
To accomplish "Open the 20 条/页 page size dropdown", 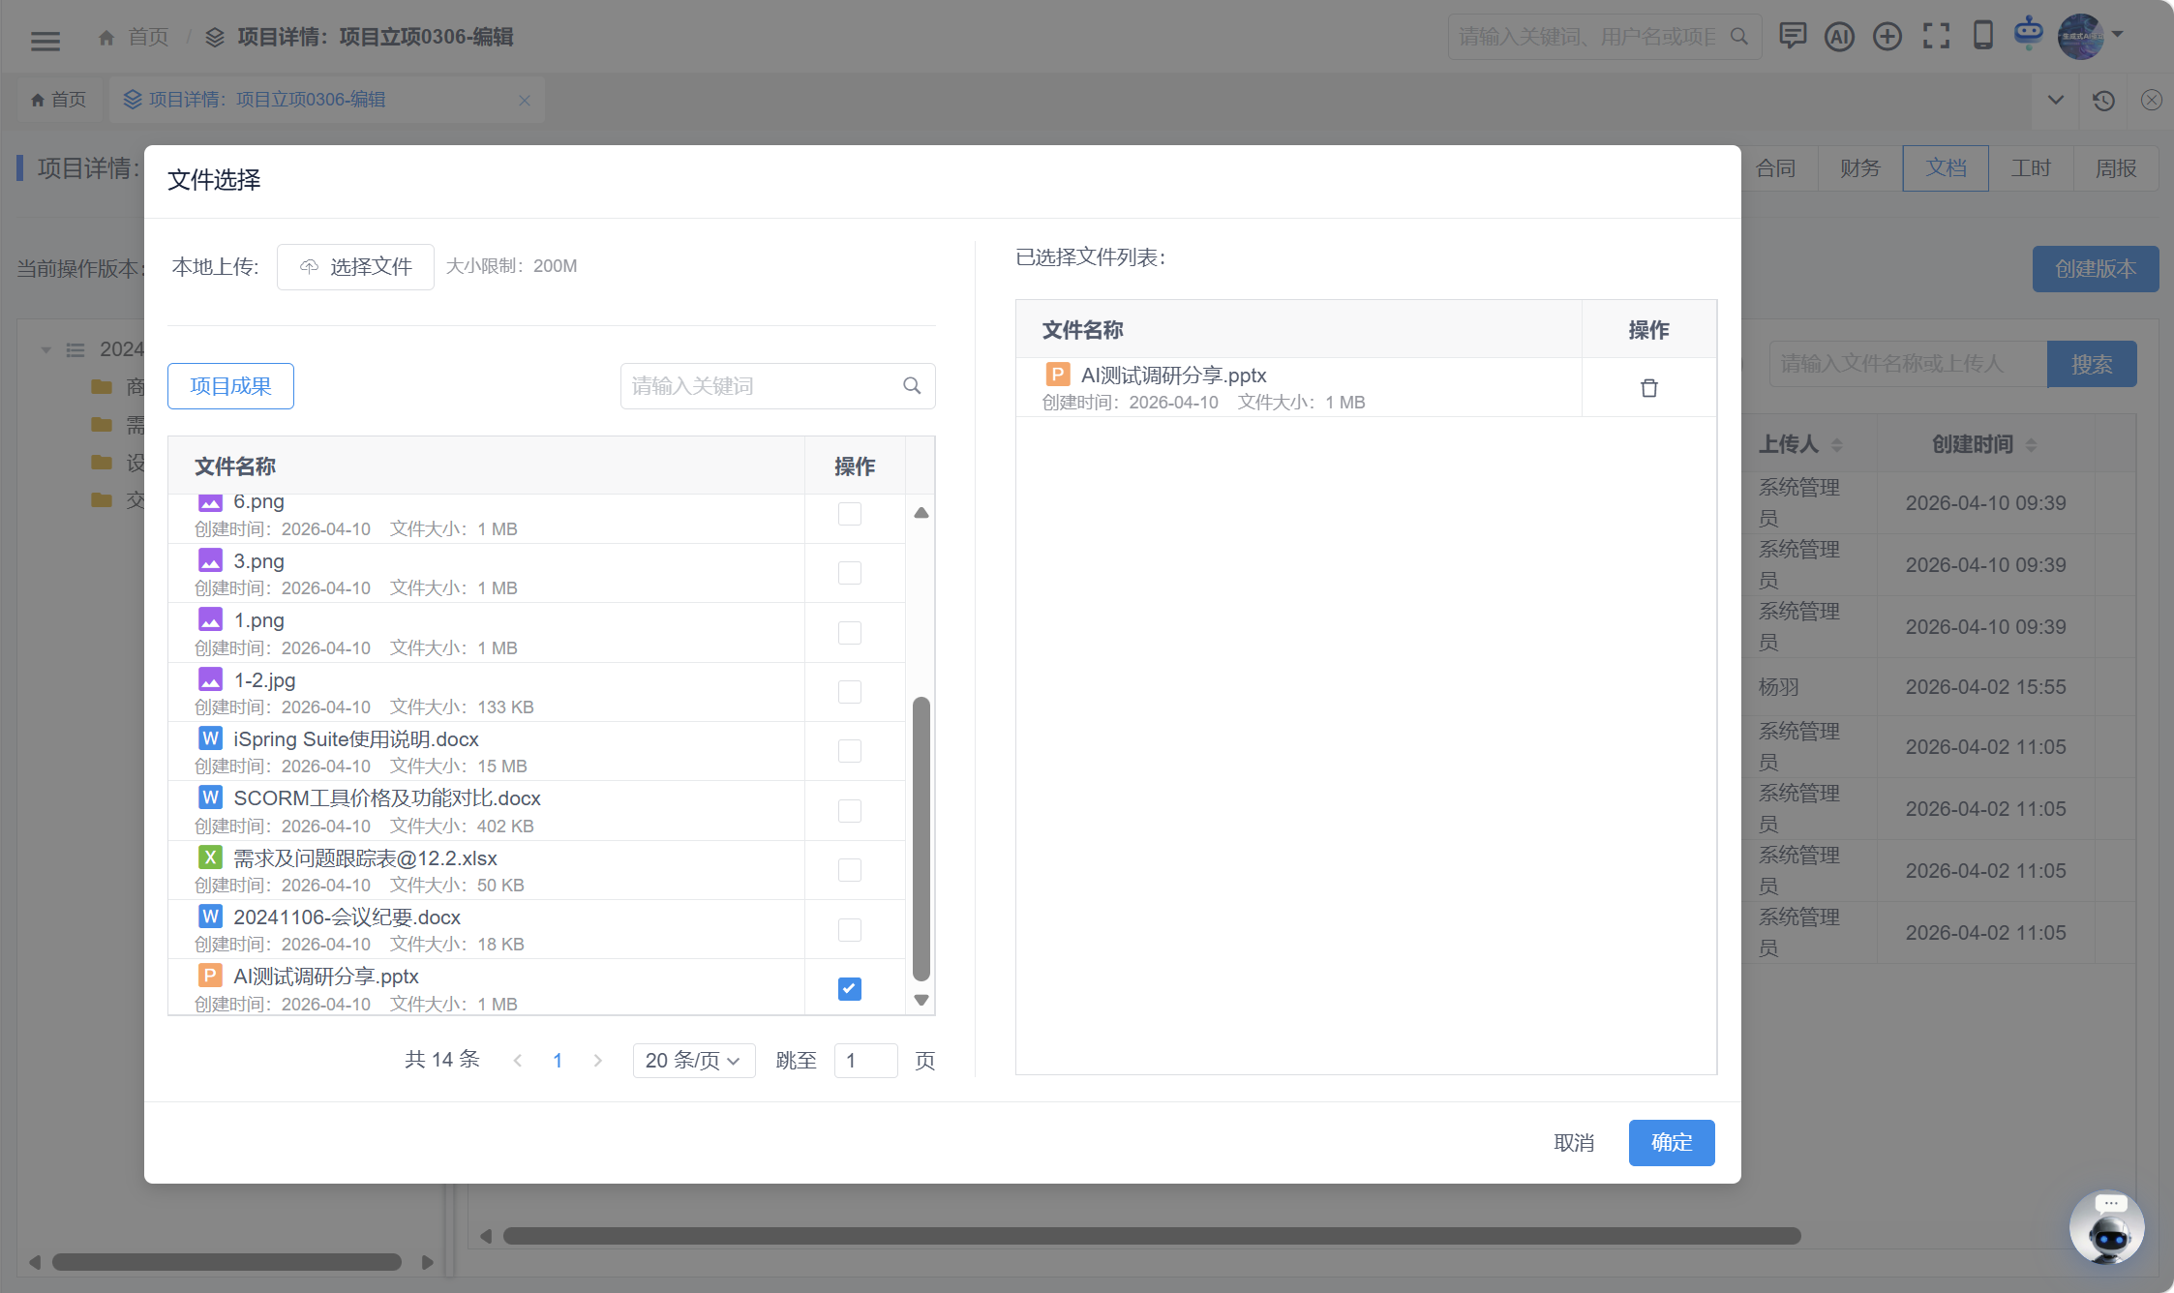I will (694, 1061).
